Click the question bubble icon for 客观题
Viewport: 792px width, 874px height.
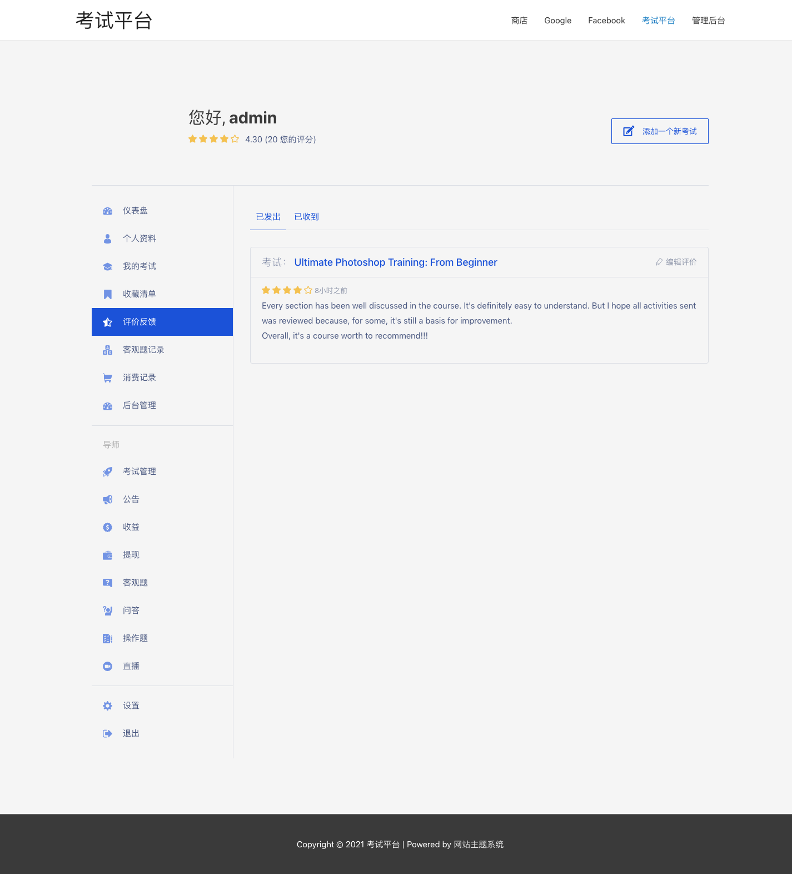click(x=108, y=583)
